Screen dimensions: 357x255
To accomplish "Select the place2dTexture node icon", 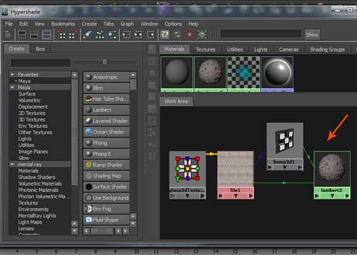I will tap(187, 169).
